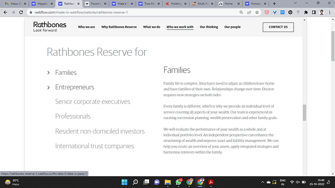This screenshot has width=335, height=188.
Task: Open the What we do page
Action: click(151, 27)
